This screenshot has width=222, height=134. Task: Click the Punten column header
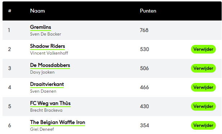coord(148,11)
